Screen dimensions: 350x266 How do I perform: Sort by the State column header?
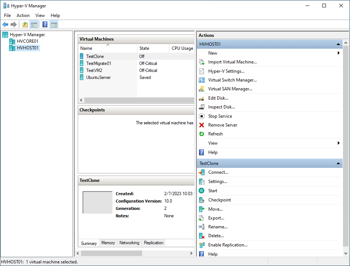tap(144, 48)
